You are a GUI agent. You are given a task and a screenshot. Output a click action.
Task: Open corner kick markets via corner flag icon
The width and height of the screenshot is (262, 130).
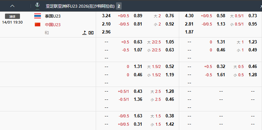click(x=84, y=33)
